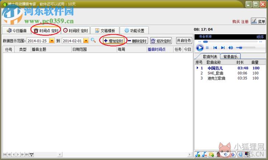Open end date dropdown 2014-02-01
Screen dimensions: 268x160
coord(86,41)
